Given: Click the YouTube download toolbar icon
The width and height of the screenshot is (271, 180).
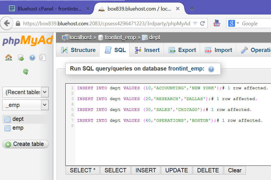Looking at the screenshot, I should 217,23.
